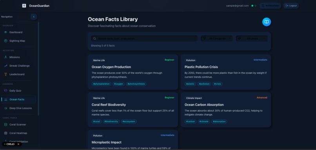316x150 pixels.
Task: Open the Coral Reef Biodiversity card title
Action: (109, 105)
